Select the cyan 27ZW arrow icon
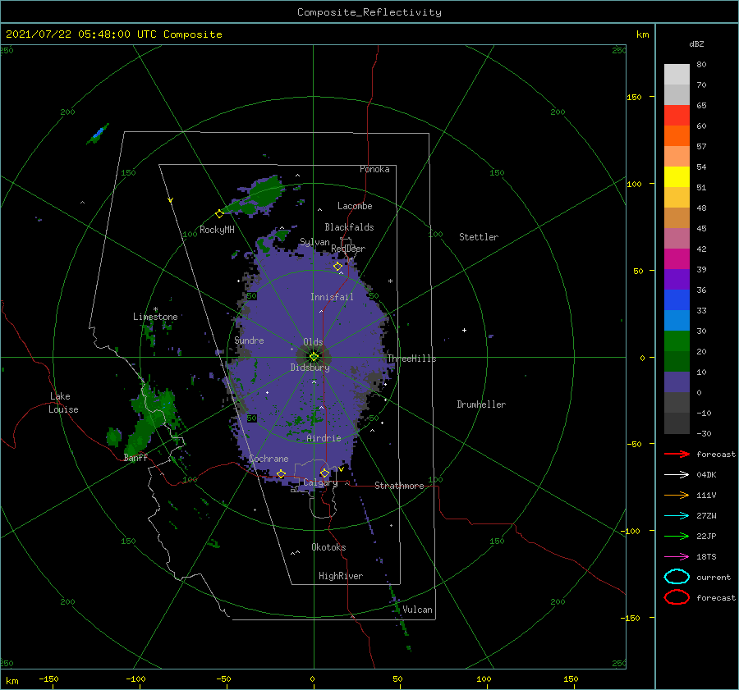739x690 pixels. tap(677, 516)
